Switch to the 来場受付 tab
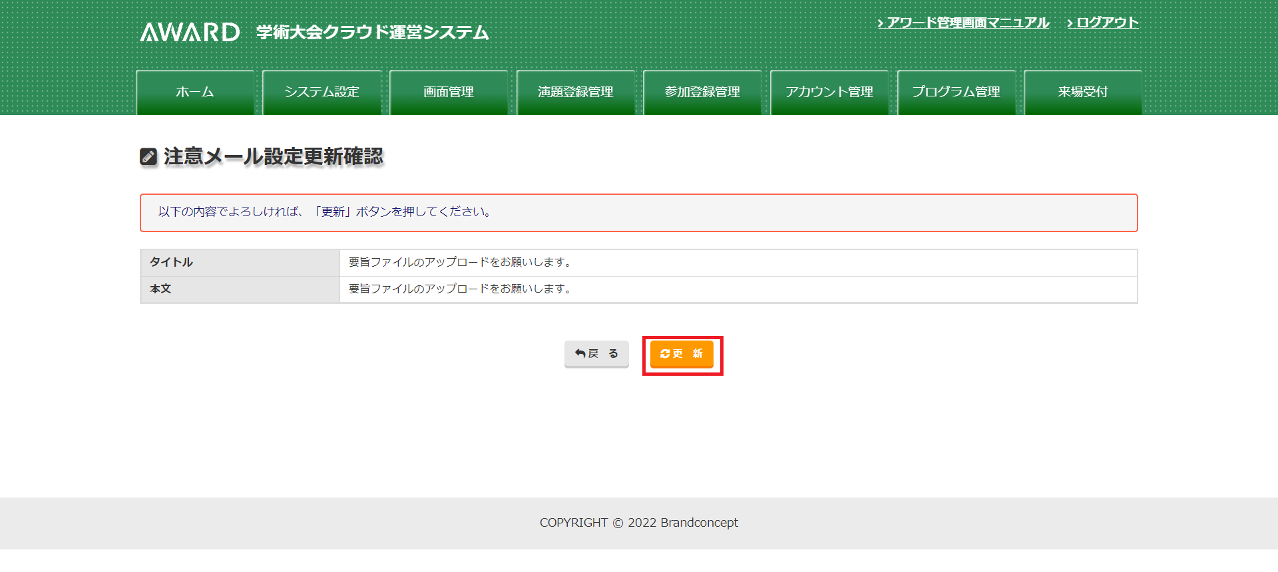This screenshot has height=572, width=1278. click(1083, 92)
